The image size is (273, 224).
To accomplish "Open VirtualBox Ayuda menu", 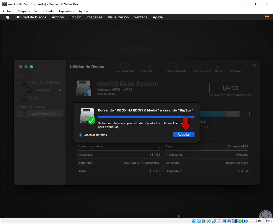I will pos(83,11).
